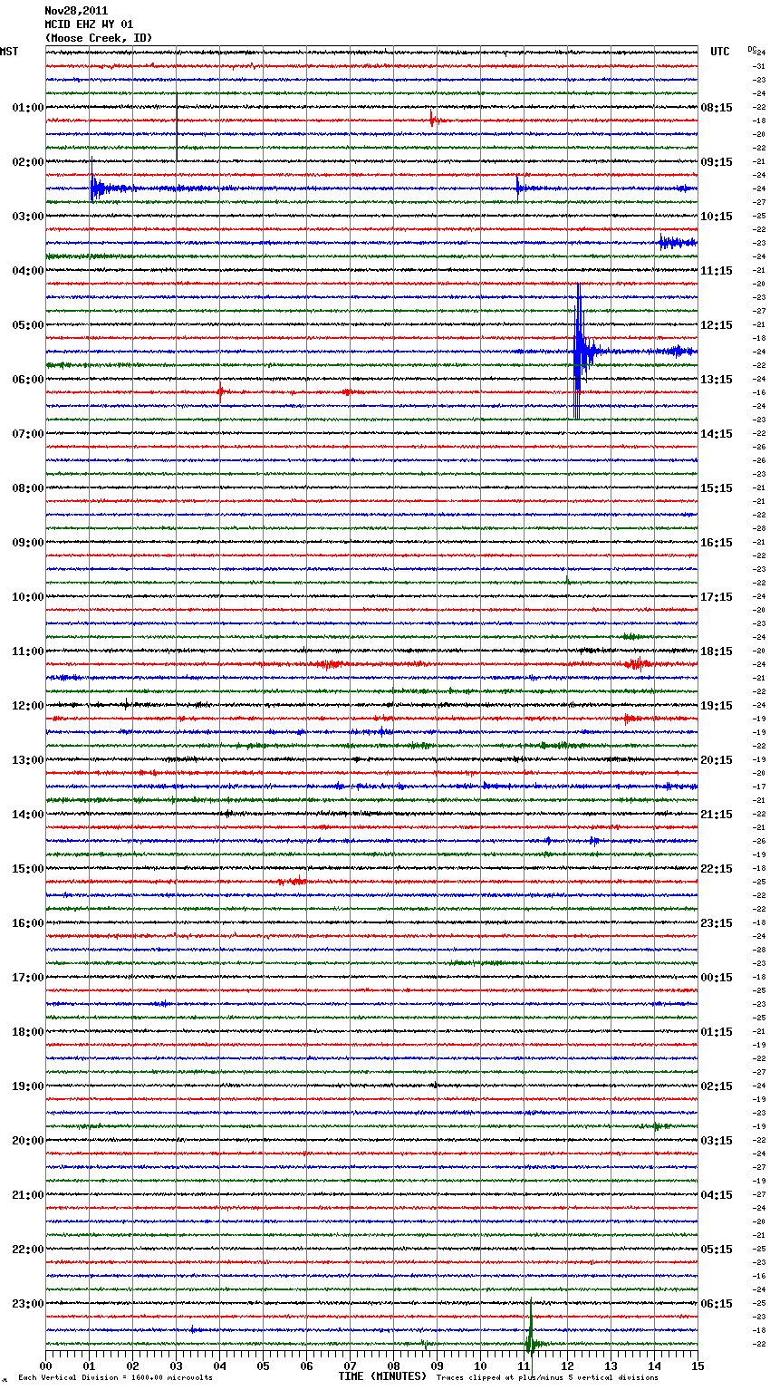Click the MST timezone header
This screenshot has height=1390, width=770.
point(9,52)
